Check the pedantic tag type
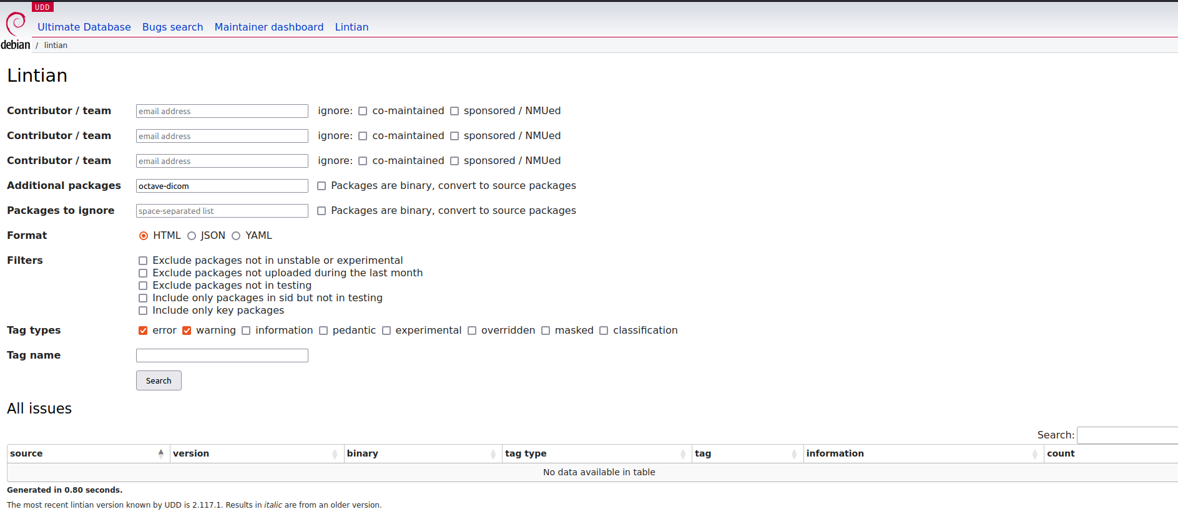Screen dimensions: 1178x532 pyautogui.click(x=323, y=331)
